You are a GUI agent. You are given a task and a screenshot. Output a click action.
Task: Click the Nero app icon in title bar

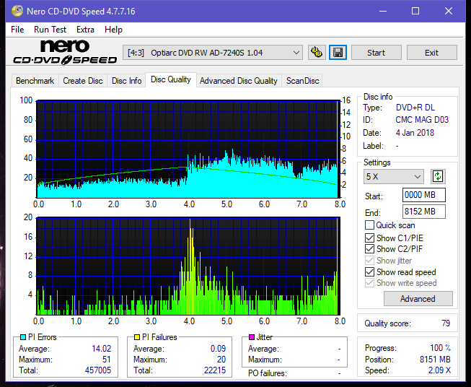tap(17, 11)
